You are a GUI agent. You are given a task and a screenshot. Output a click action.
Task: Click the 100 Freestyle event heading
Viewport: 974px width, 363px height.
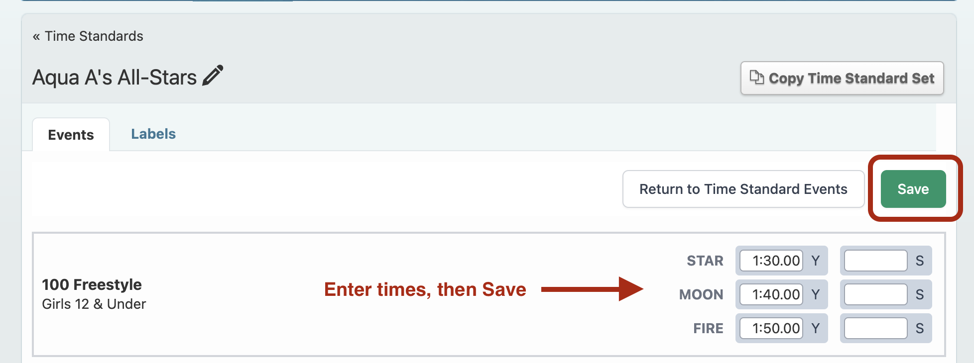[92, 284]
